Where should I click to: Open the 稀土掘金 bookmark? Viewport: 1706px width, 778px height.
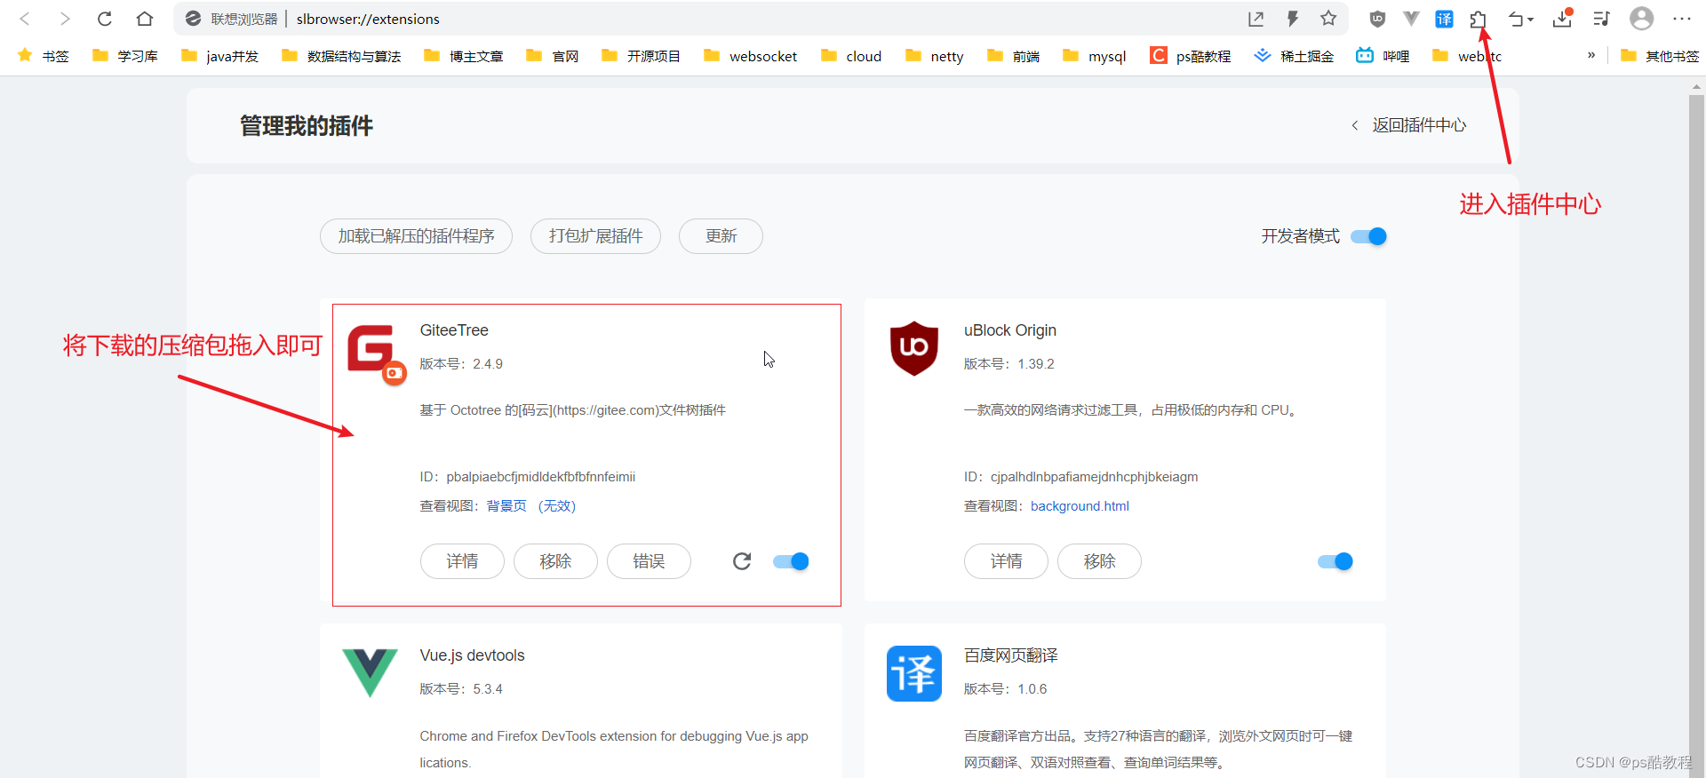1294,56
